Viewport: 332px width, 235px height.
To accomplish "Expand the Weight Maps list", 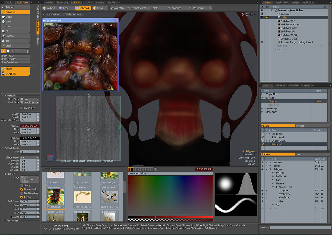I will pyautogui.click(x=263, y=94).
